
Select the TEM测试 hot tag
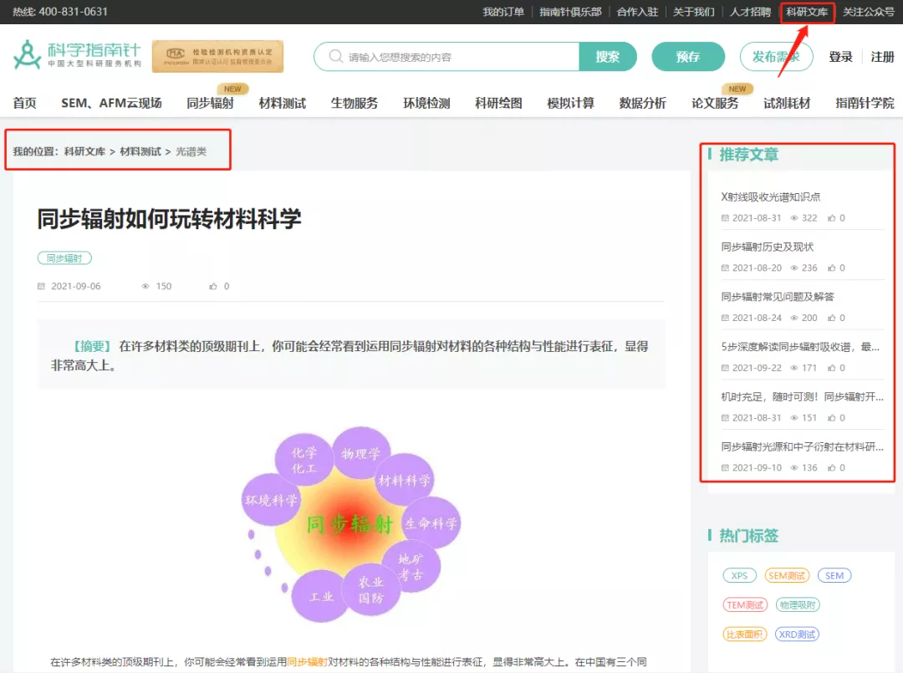click(x=744, y=604)
